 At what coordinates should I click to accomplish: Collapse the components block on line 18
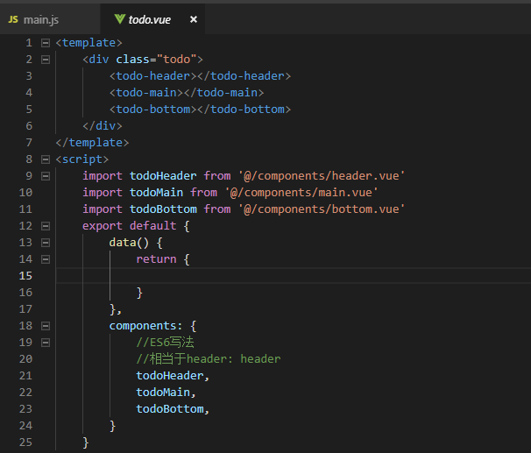coord(46,326)
